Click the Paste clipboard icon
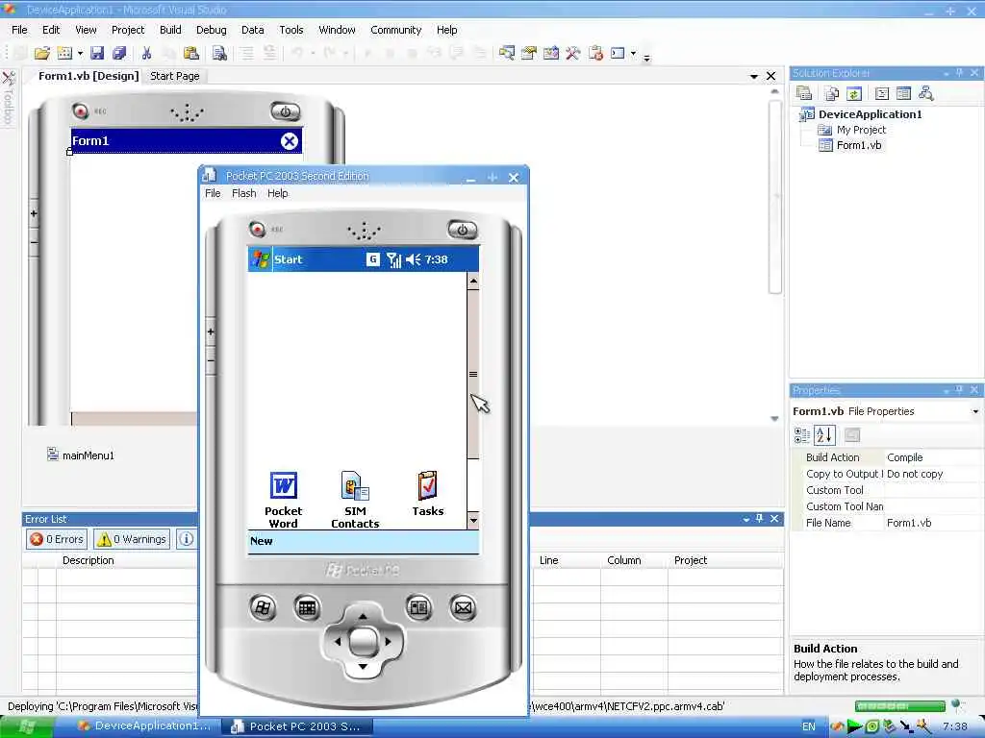 (x=191, y=54)
